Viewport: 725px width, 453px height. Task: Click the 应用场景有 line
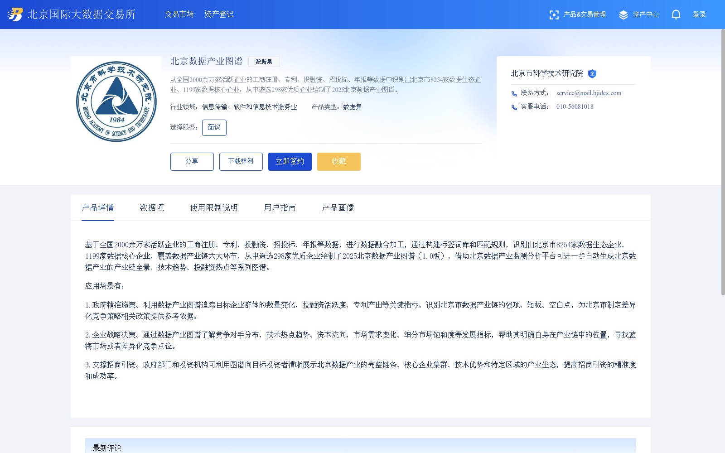(x=105, y=286)
